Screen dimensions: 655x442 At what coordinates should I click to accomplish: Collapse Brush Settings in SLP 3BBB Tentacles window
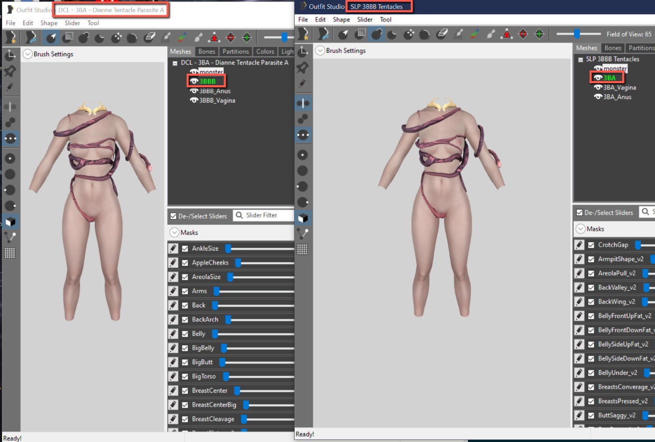click(x=320, y=51)
